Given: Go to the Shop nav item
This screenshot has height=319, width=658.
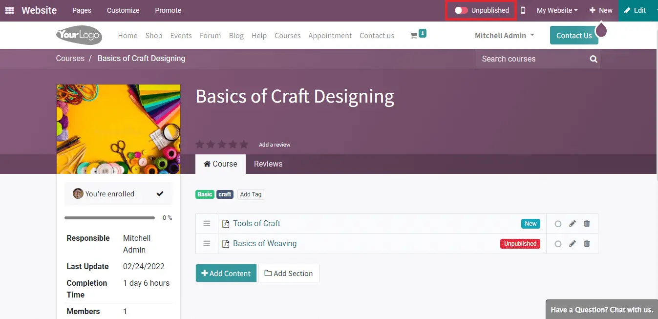Looking at the screenshot, I should [154, 36].
